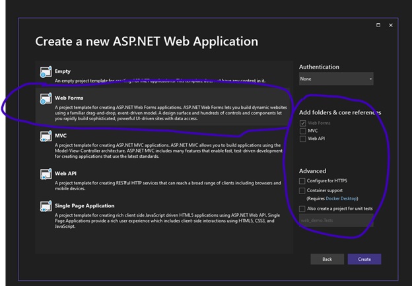Screen dimensions: 412x286
Task: Click the dialog title Create a new ASP.NET Web Application
Action: [147, 42]
